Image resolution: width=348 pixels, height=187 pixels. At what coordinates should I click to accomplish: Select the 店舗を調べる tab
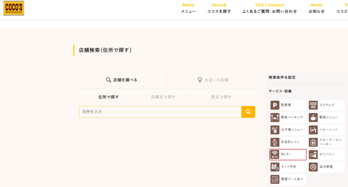coord(121,80)
